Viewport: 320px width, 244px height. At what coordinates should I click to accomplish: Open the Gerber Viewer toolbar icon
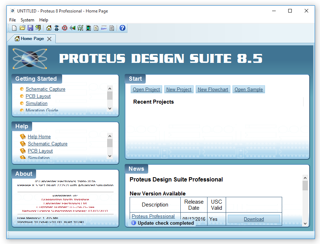80,28
